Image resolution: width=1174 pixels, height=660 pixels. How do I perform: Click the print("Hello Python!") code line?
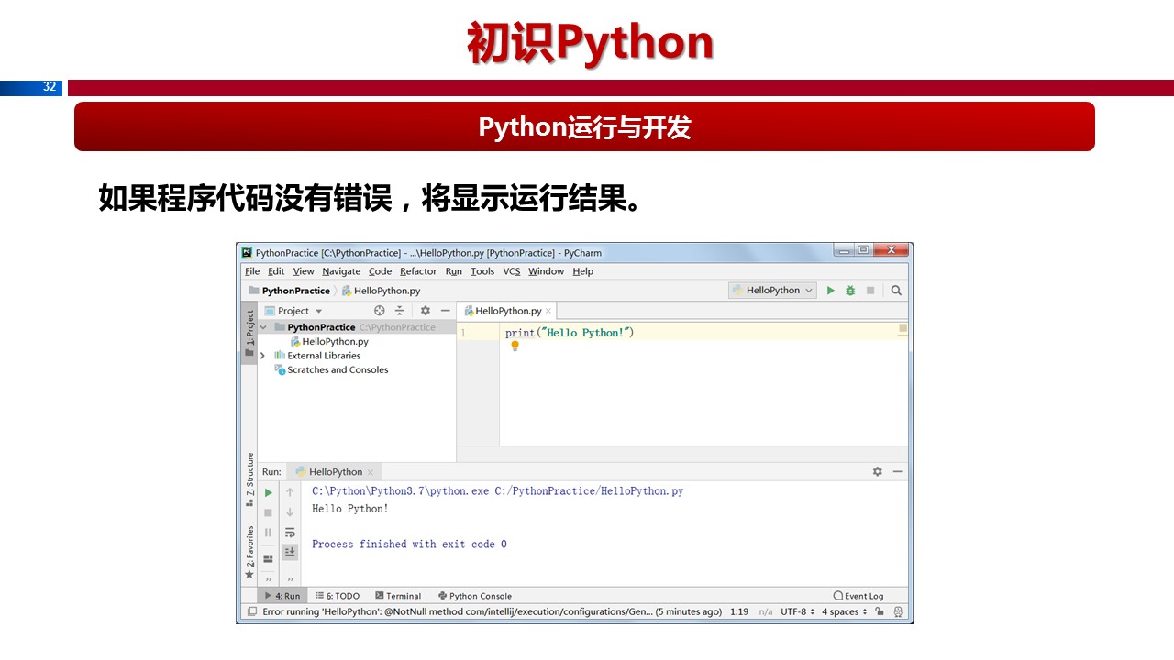tap(570, 333)
